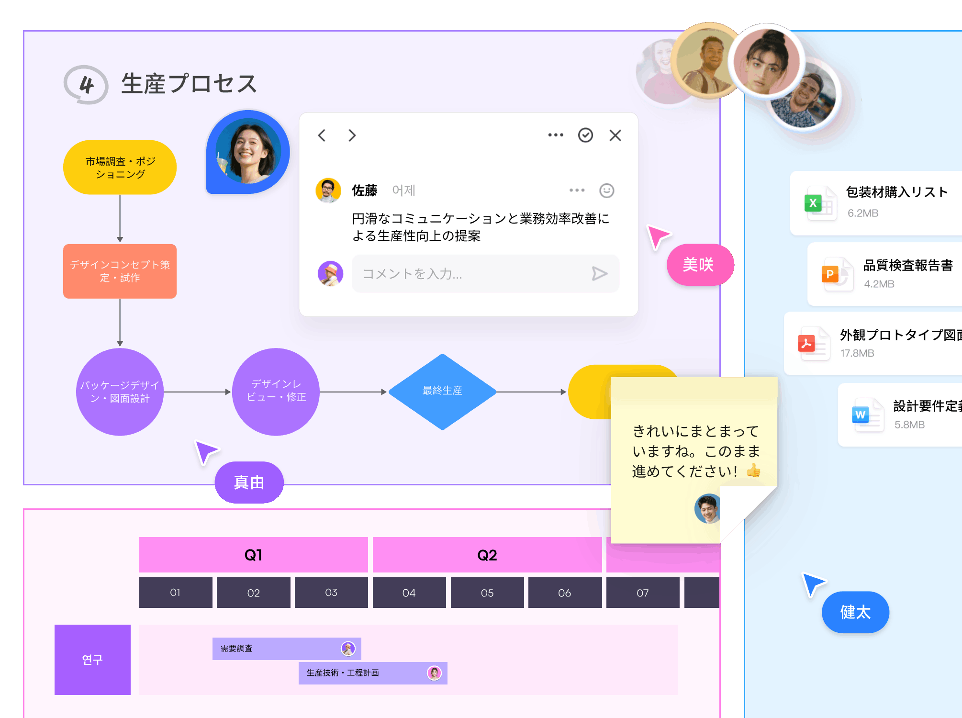Mark comment thread as resolved
The height and width of the screenshot is (718, 962).
tap(585, 135)
